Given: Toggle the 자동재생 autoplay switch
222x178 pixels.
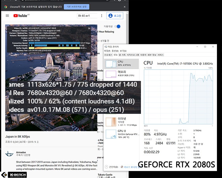Looking at the screenshot, I should pos(117,27).
